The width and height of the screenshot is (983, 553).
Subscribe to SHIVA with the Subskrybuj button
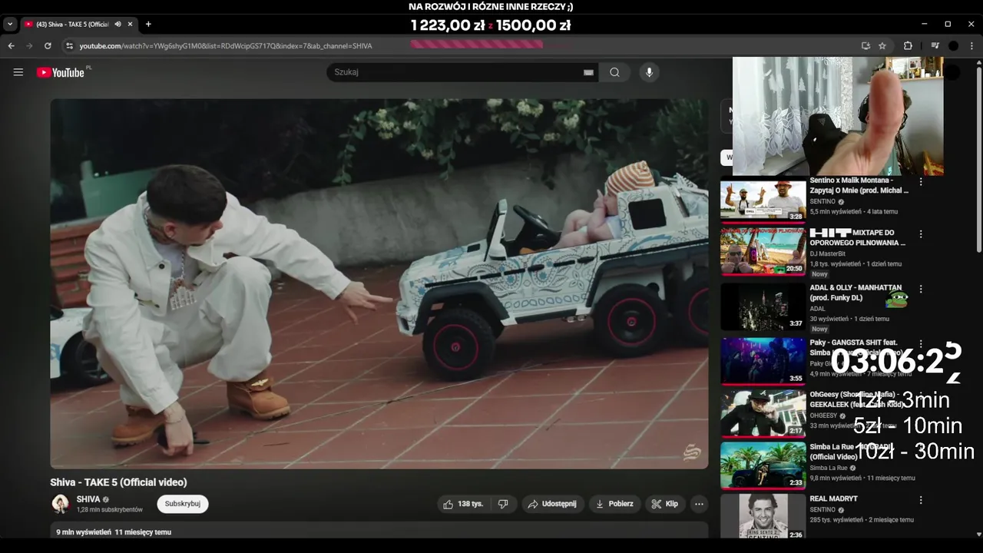[x=183, y=504]
